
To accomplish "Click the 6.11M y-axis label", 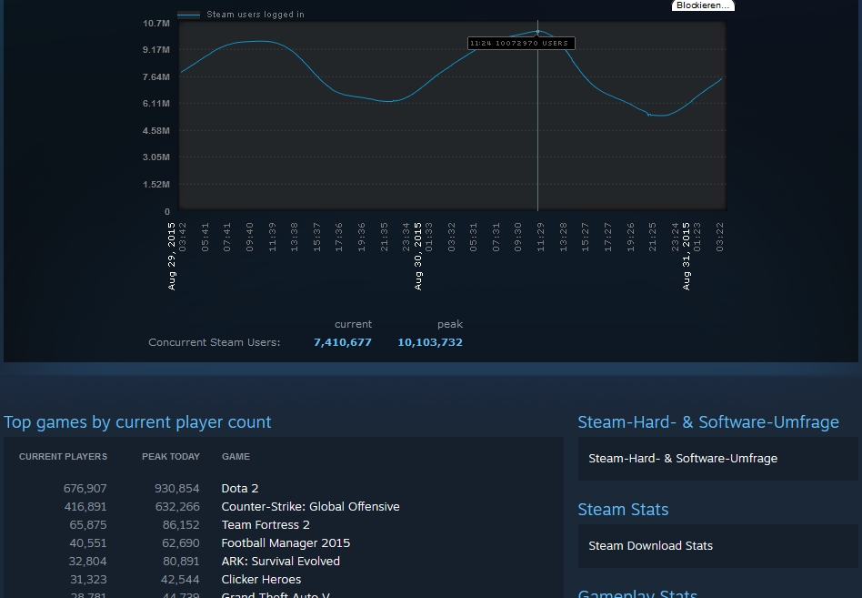I will coord(156,104).
